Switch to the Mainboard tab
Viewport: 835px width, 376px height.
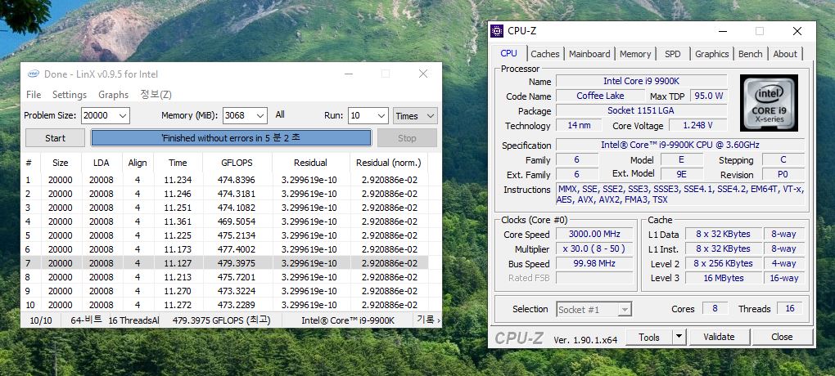click(x=589, y=54)
